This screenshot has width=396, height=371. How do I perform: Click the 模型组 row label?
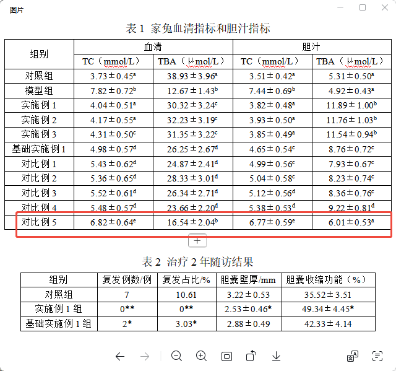coord(39,90)
